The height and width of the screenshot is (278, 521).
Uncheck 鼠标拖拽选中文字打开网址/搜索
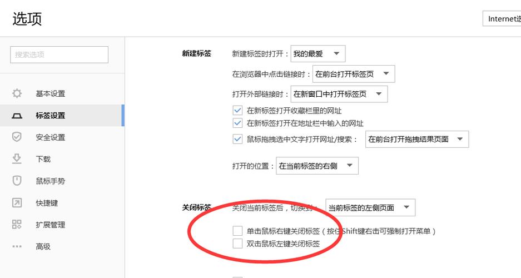pyautogui.click(x=237, y=139)
